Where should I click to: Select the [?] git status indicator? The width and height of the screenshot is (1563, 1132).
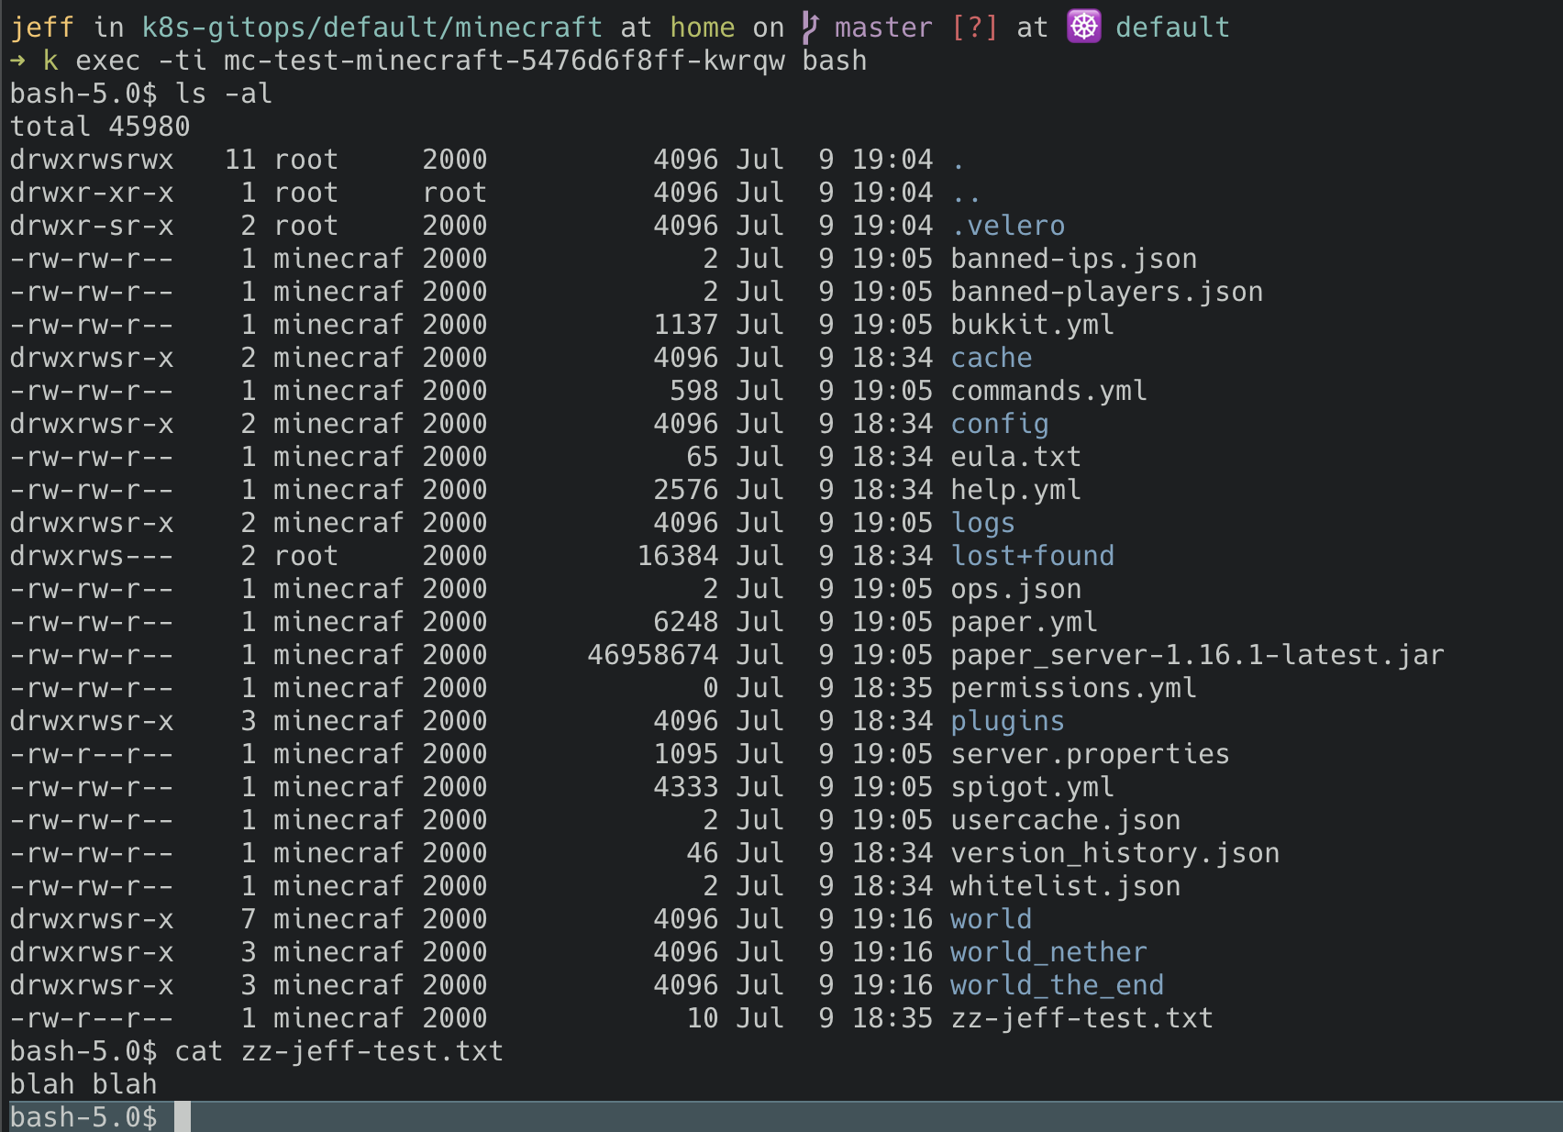pyautogui.click(x=976, y=27)
